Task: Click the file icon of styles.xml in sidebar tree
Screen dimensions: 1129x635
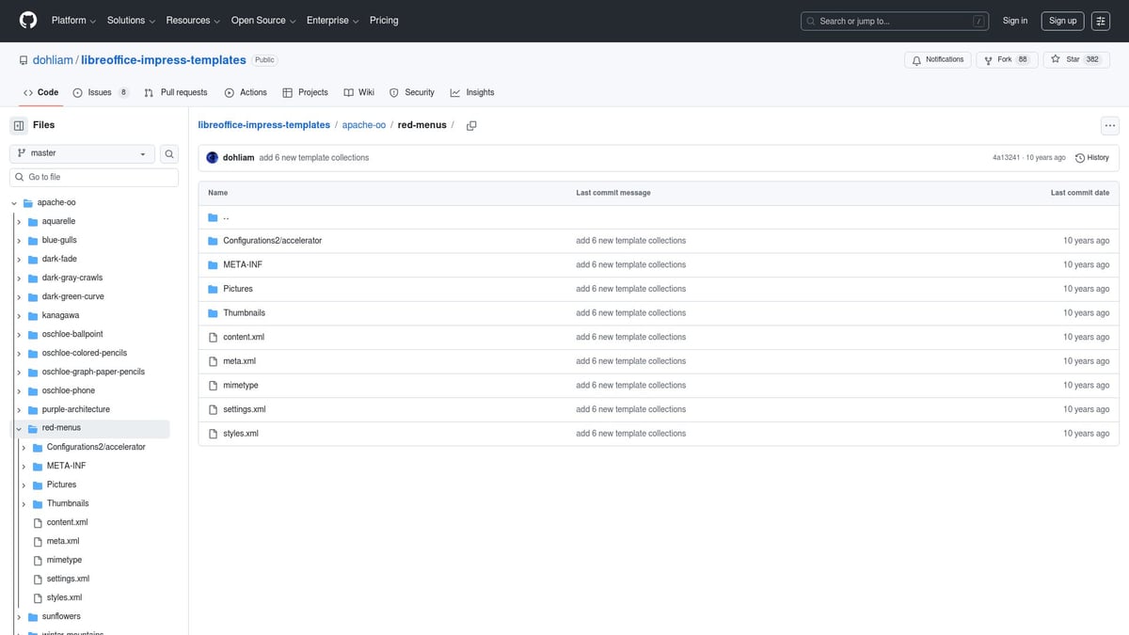Action: pos(38,597)
